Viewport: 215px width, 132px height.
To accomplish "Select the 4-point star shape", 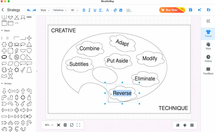I will click(29, 38).
